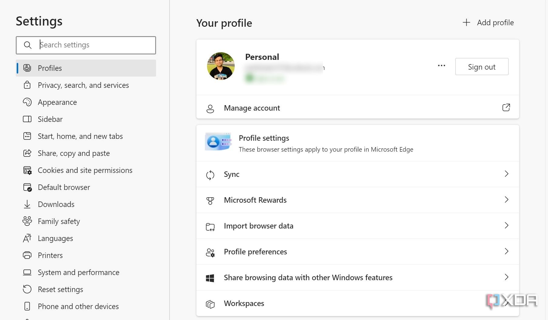Click the Import browser data folder icon
The height and width of the screenshot is (320, 548).
point(210,227)
